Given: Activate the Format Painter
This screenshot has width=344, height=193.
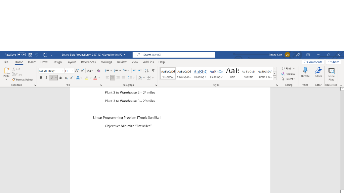Looking at the screenshot, I should pos(23,80).
